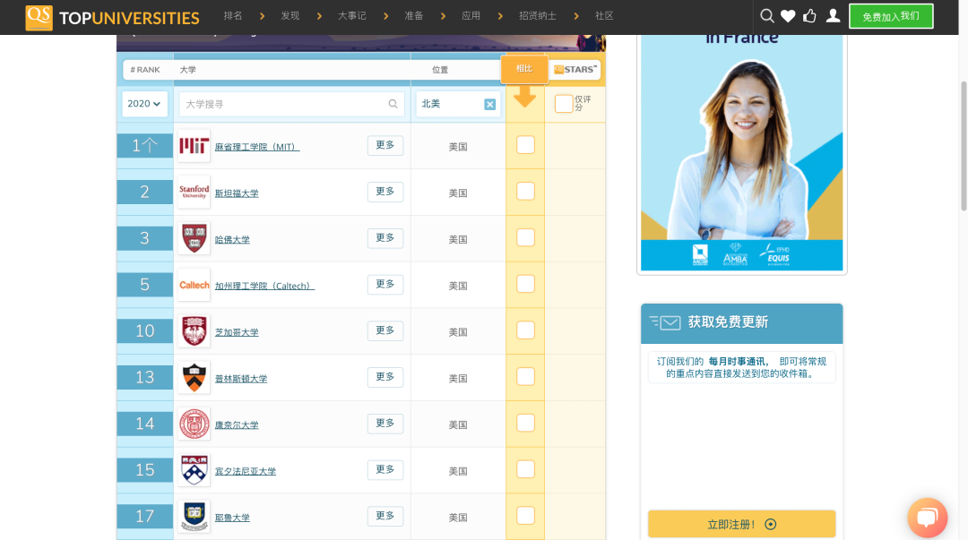
Task: Click the MIT logo thumbnail
Action: coord(194,146)
